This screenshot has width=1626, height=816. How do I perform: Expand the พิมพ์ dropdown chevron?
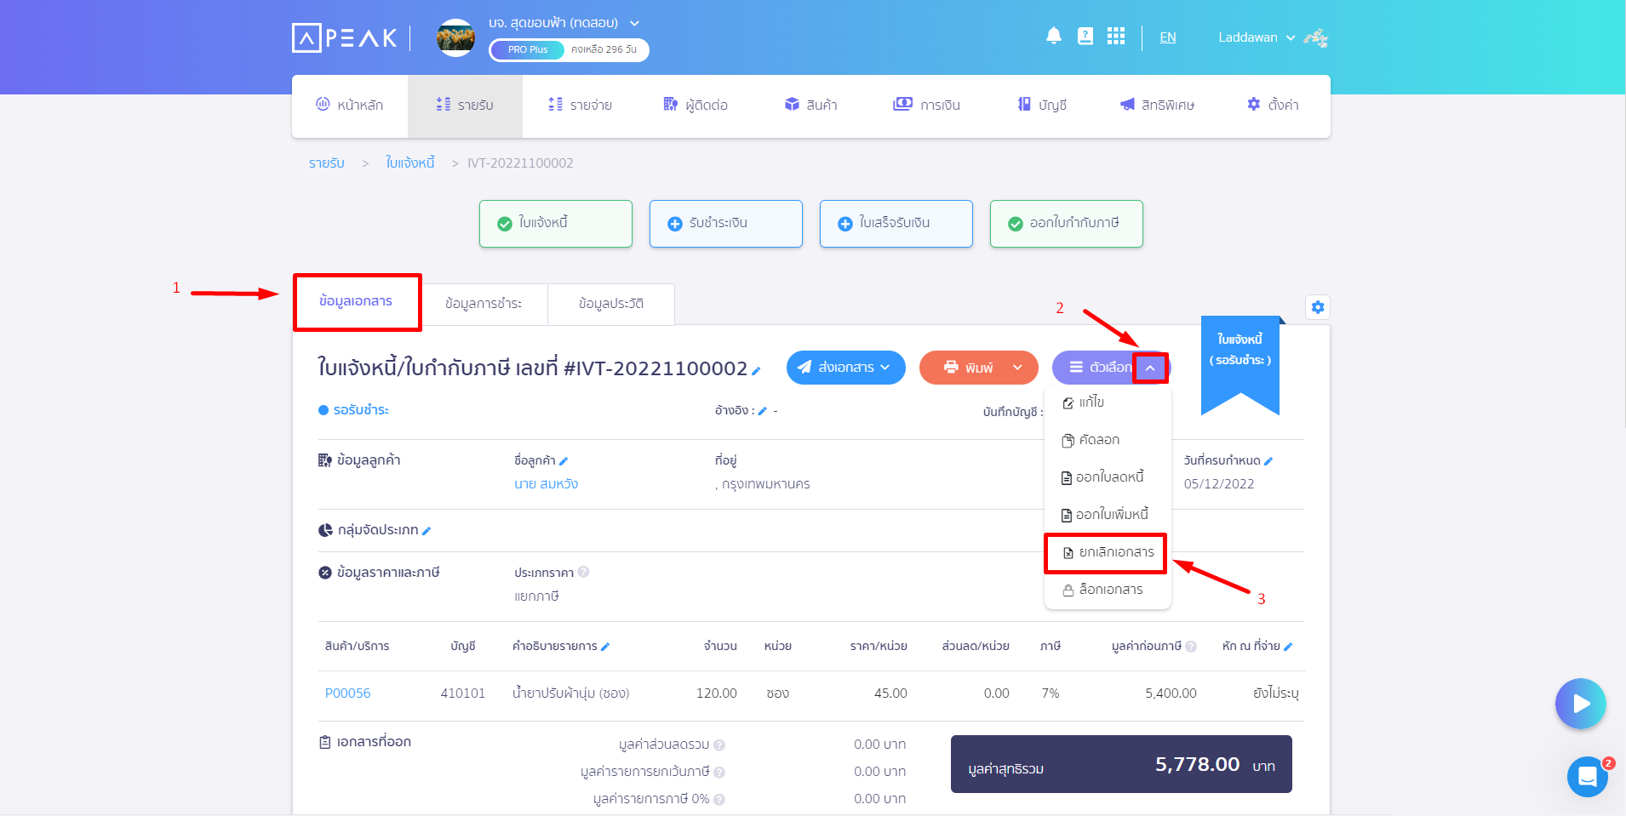tap(1017, 368)
